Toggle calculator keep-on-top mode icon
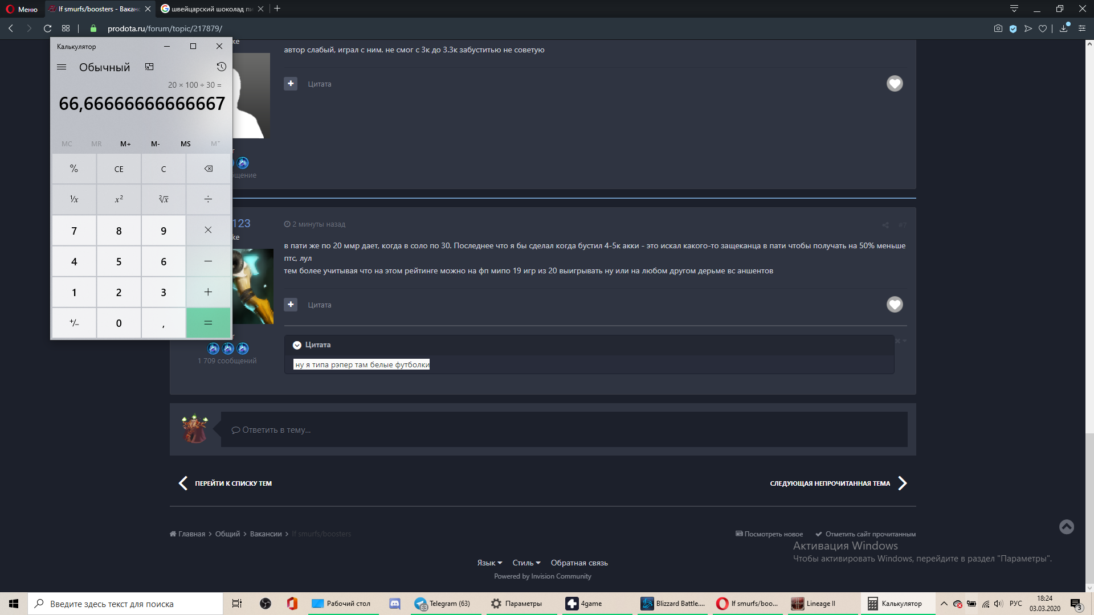The width and height of the screenshot is (1094, 615). 149,67
